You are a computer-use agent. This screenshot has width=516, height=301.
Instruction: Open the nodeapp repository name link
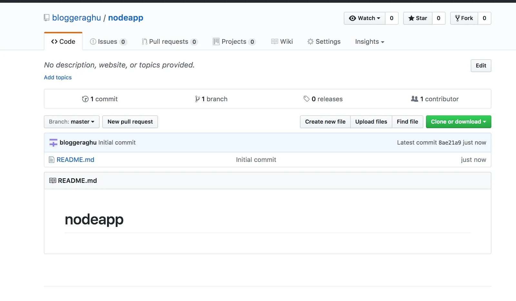125,18
